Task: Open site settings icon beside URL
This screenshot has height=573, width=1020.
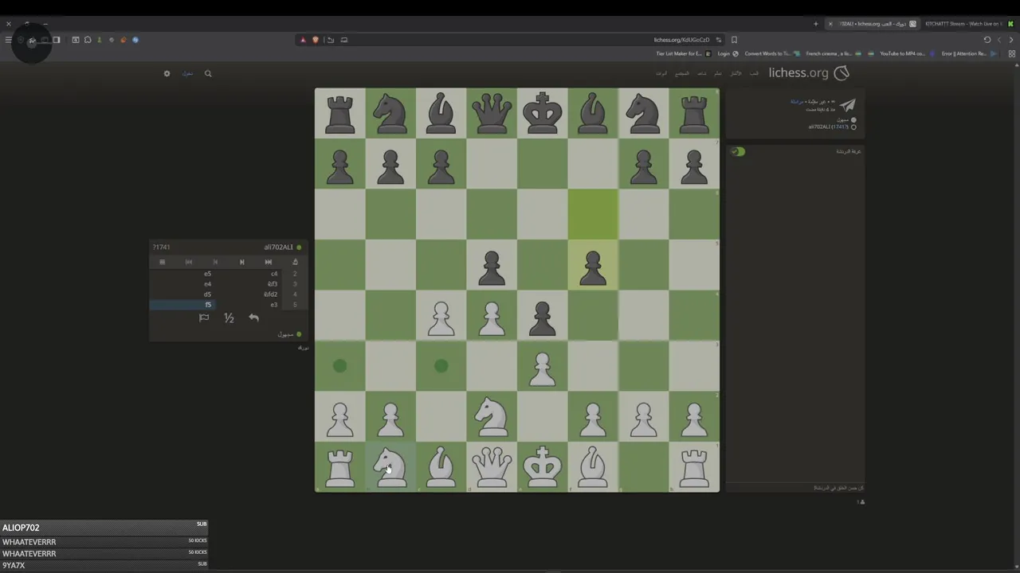Action: 719,40
